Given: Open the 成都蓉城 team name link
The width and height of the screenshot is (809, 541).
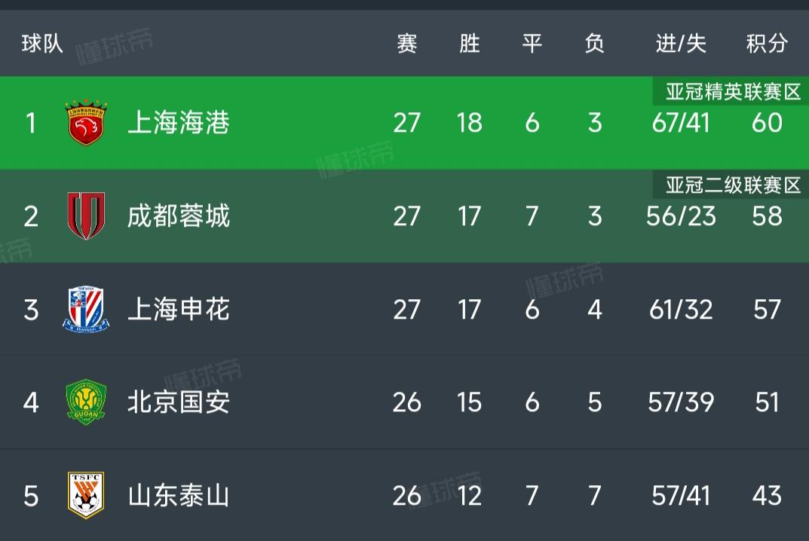Looking at the screenshot, I should pyautogui.click(x=179, y=216).
